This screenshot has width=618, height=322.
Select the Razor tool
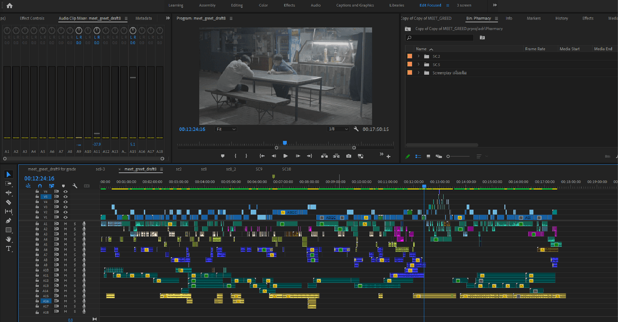pos(9,202)
